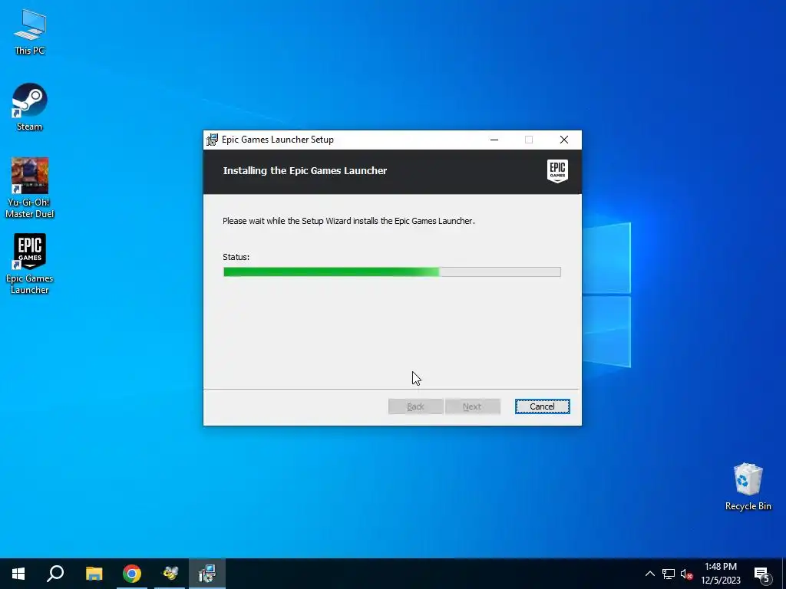Screen dimensions: 786x589
Task: Open the This PC desktop icon
Action: tap(30, 32)
